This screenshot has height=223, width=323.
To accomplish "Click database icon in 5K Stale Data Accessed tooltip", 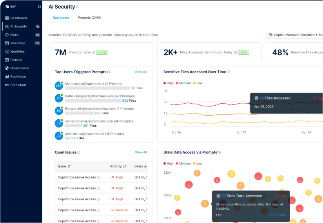I will (x=218, y=196).
